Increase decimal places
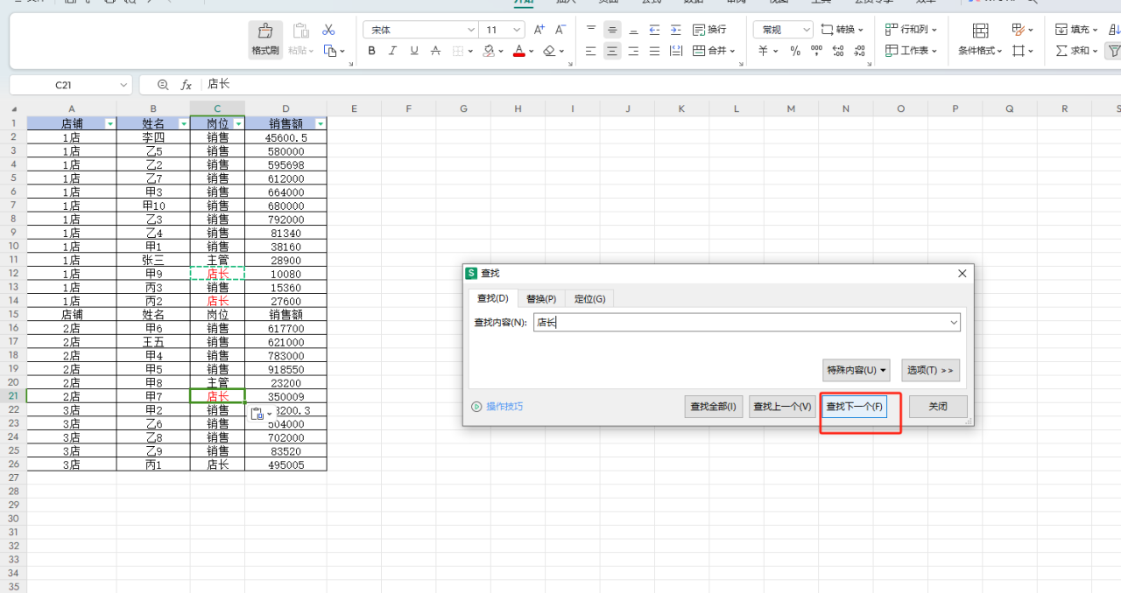 838,51
